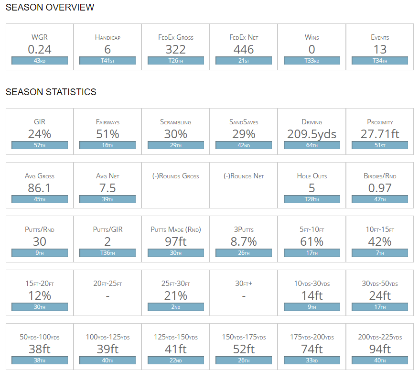Image resolution: width=419 pixels, height=371 pixels.
Task: Click the Fairways 16th rank bar
Action: pyautogui.click(x=107, y=145)
